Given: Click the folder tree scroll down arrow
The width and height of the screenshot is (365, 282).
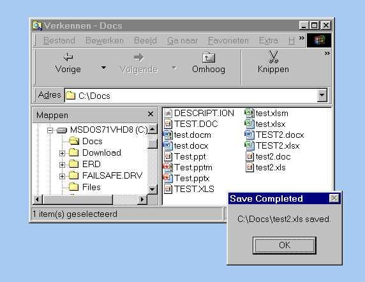Looking at the screenshot, I should [153, 189].
